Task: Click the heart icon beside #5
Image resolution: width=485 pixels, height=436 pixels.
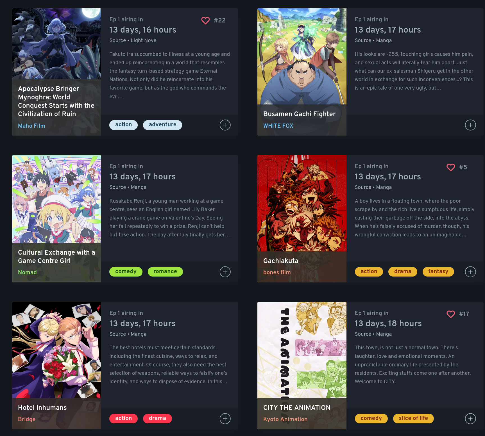Action: pos(451,167)
